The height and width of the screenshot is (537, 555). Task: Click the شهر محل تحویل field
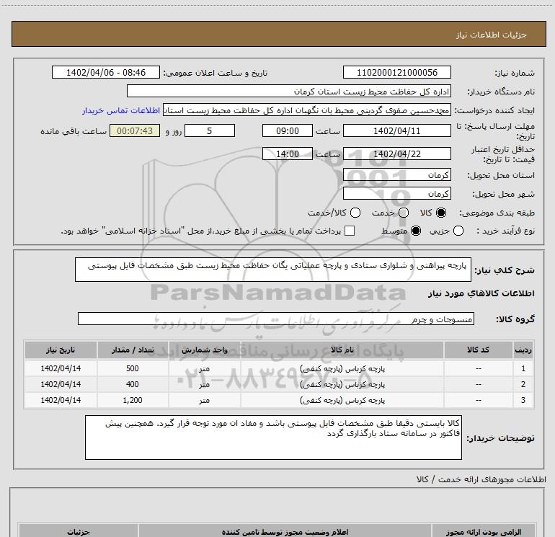pyautogui.click(x=396, y=193)
